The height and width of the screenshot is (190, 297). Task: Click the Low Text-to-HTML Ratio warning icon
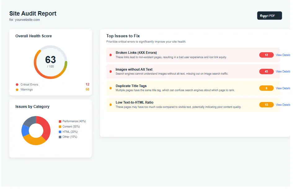(111, 104)
